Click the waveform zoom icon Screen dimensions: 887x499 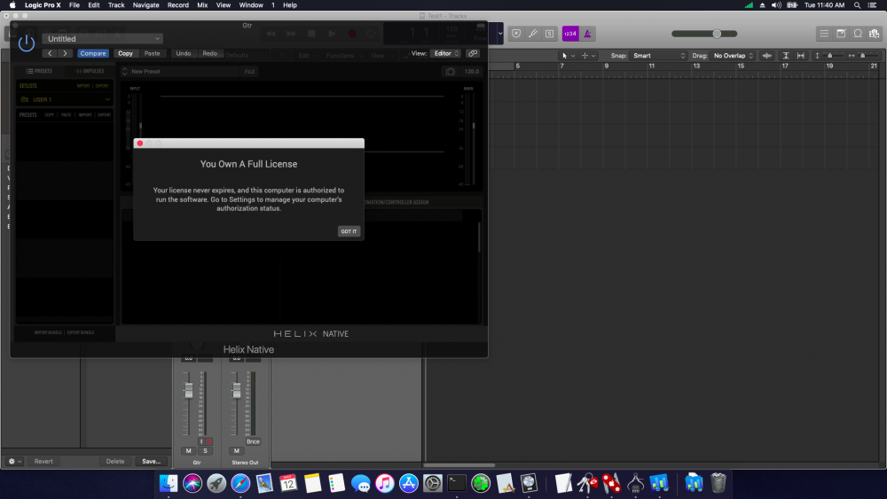click(766, 55)
